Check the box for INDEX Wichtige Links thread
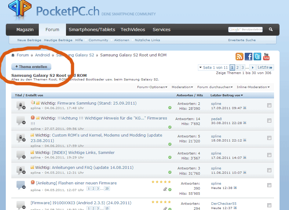Screen dimensions: 289x210 tap(269, 155)
